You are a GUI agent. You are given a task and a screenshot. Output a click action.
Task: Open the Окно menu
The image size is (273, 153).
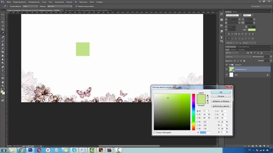pos(92,2)
